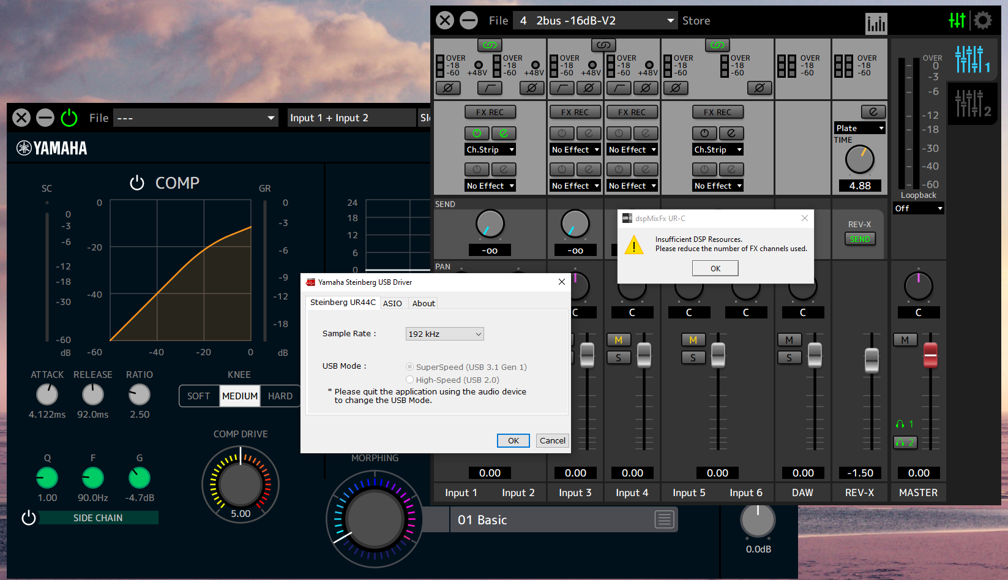Switch to the green mixer faders view icon
Image resolution: width=1008 pixels, height=580 pixels.
[957, 21]
